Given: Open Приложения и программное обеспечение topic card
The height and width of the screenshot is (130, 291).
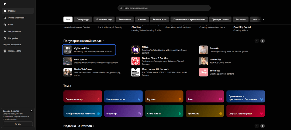Looking at the screenshot, I should (245, 96).
